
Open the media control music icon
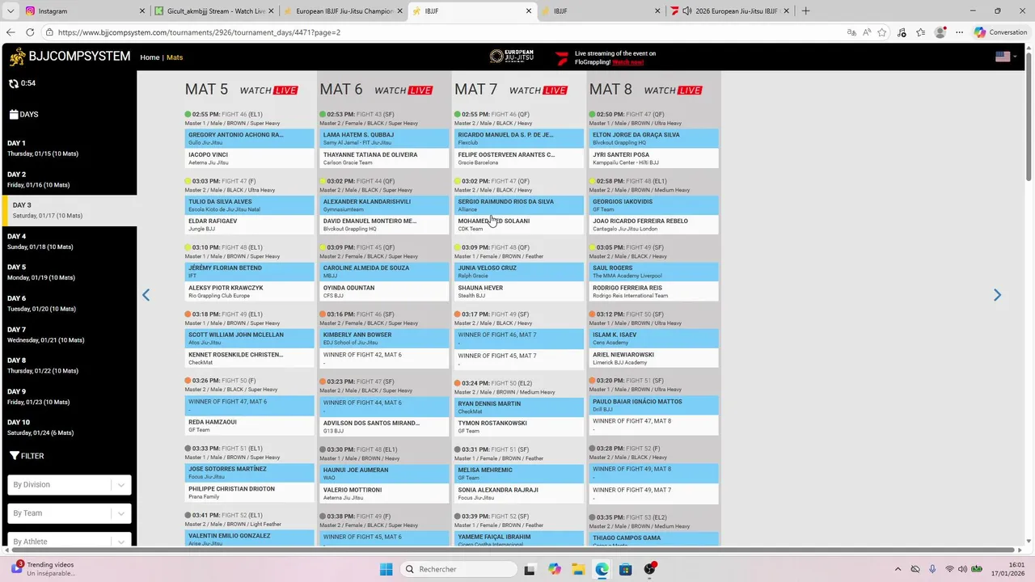click(902, 32)
